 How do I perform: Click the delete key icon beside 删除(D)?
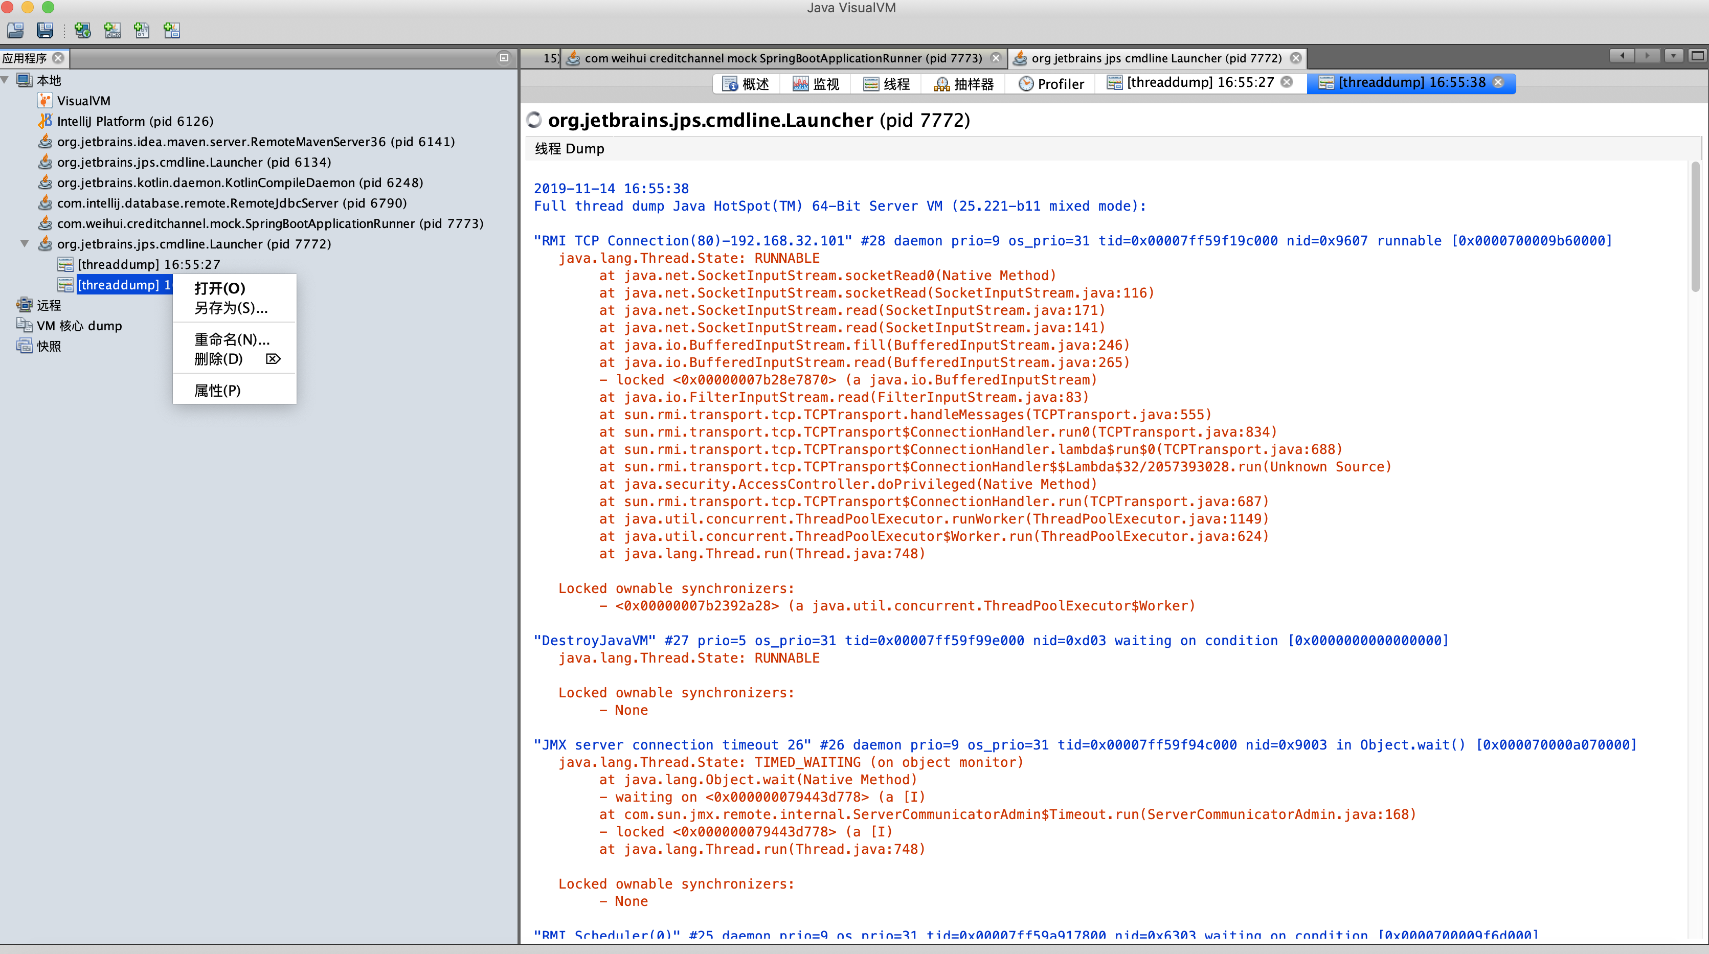tap(274, 359)
